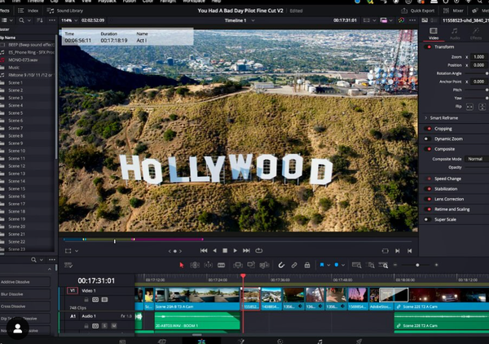Select the Additive Dissolve transition
489x344 pixels.
pyautogui.click(x=25, y=281)
